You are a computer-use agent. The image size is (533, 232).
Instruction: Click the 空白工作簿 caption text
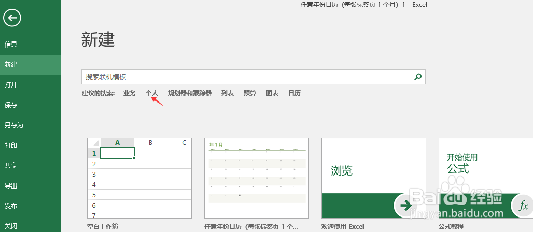coord(103,226)
